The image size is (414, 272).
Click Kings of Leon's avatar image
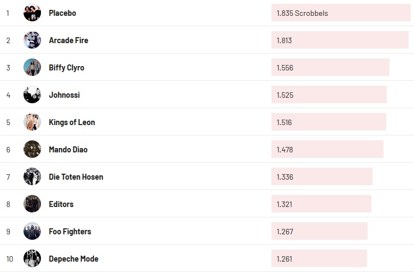point(32,122)
